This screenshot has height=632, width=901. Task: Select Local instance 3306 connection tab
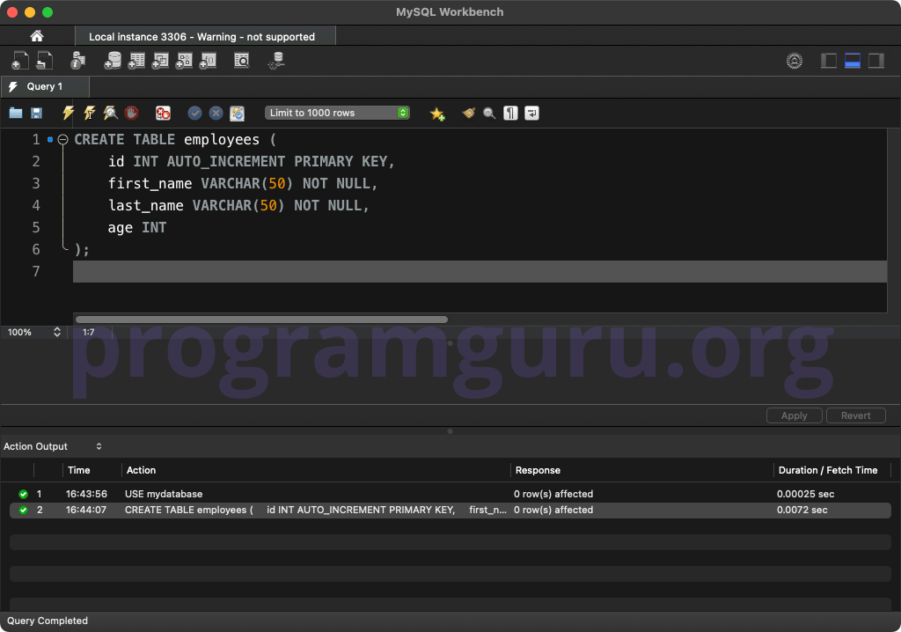pos(205,36)
